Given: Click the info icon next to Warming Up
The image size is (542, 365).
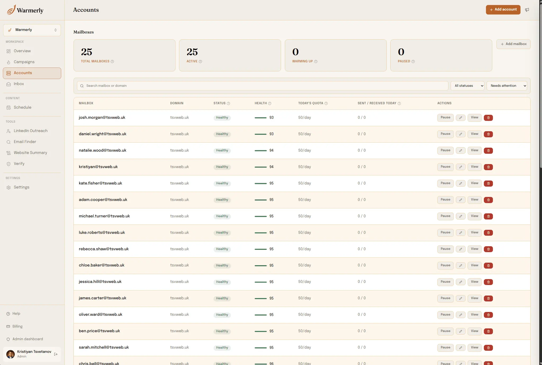Looking at the screenshot, I should pos(316,61).
